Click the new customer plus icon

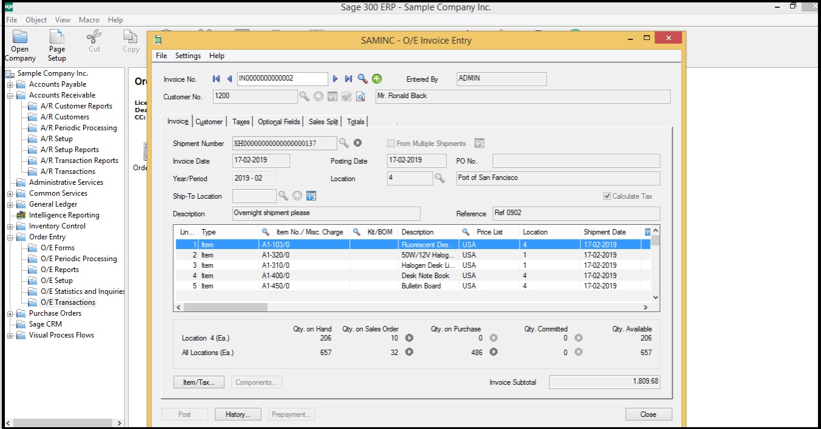pos(318,96)
